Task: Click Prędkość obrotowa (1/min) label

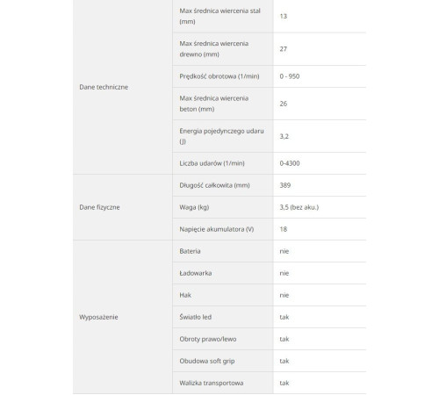Action: pos(219,76)
